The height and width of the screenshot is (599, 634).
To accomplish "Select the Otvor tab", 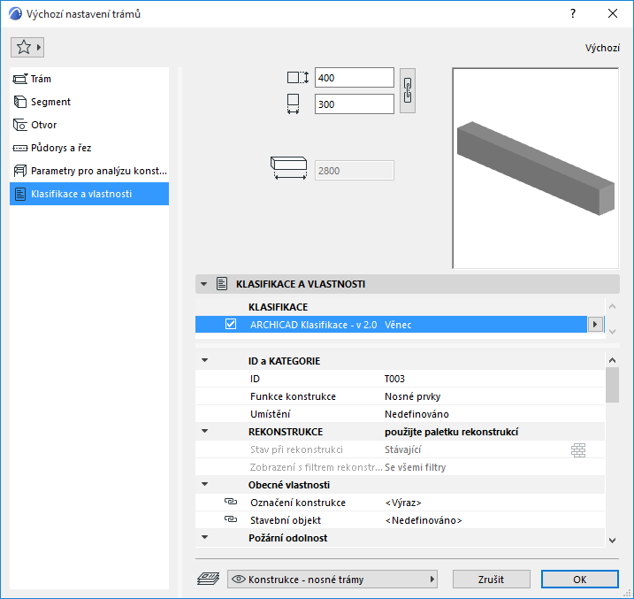I will [89, 125].
